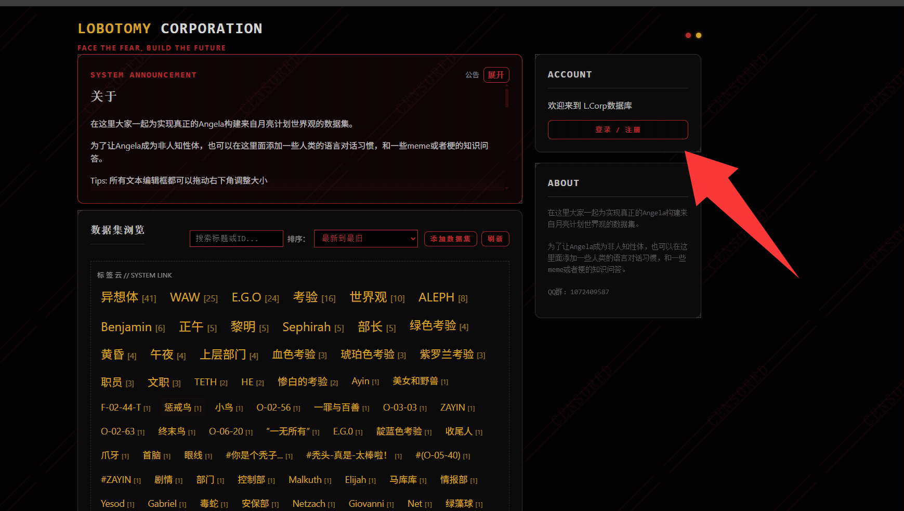Image resolution: width=904 pixels, height=511 pixels.
Task: Click the announcement panel scrollbar
Action: coord(506,98)
